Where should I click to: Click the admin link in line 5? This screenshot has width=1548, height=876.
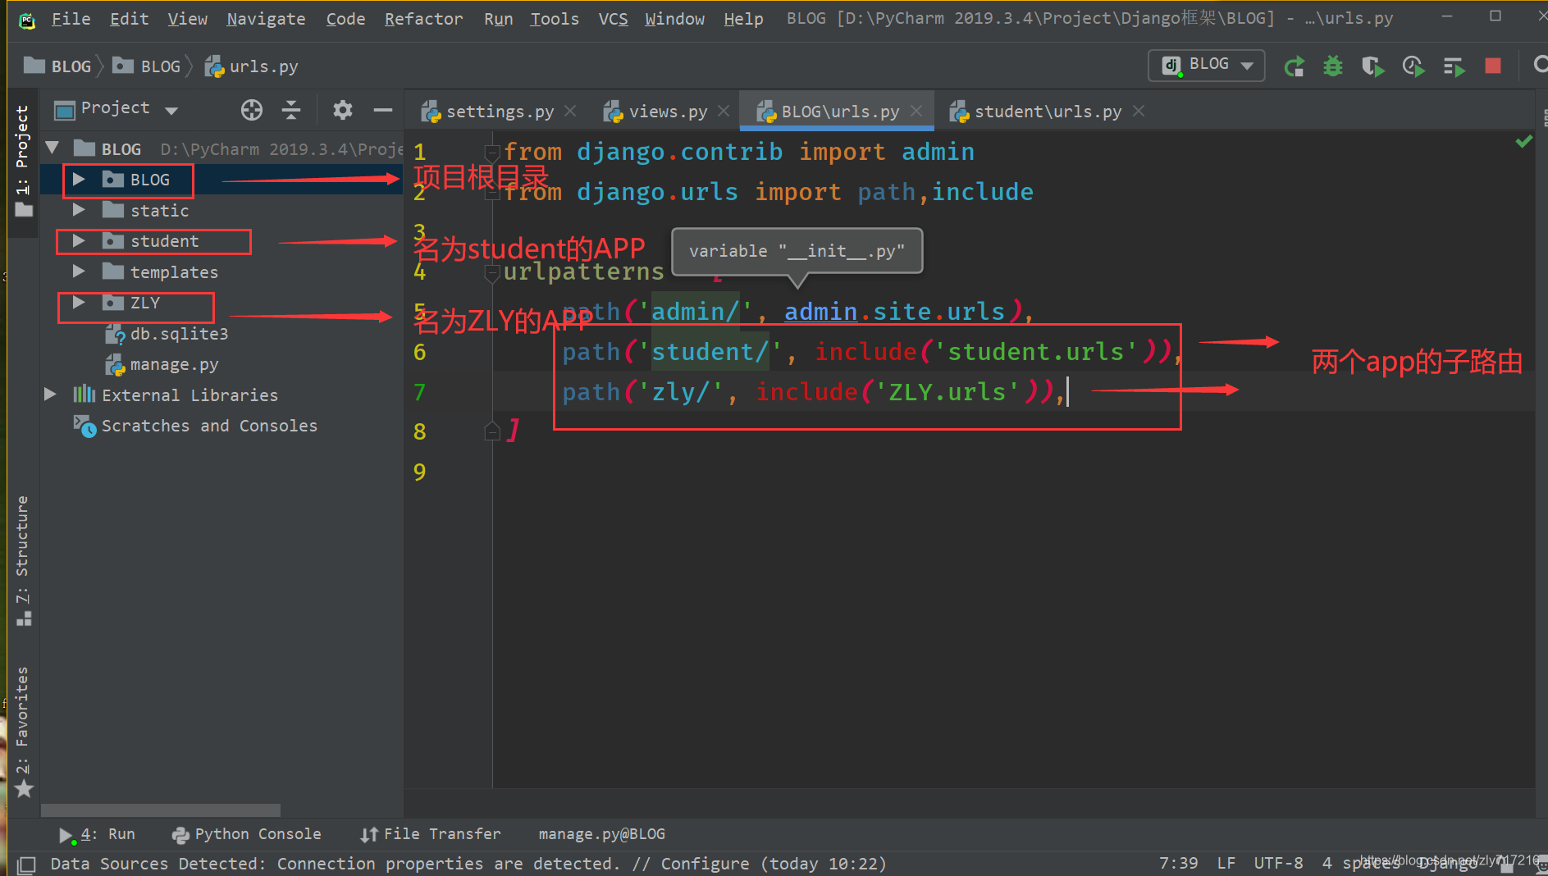point(820,312)
